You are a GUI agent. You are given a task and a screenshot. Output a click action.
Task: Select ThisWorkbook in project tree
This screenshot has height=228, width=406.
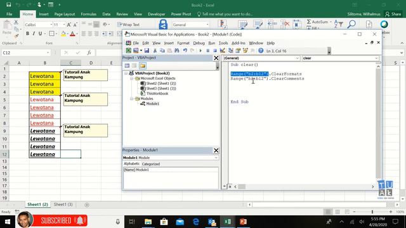(x=157, y=94)
